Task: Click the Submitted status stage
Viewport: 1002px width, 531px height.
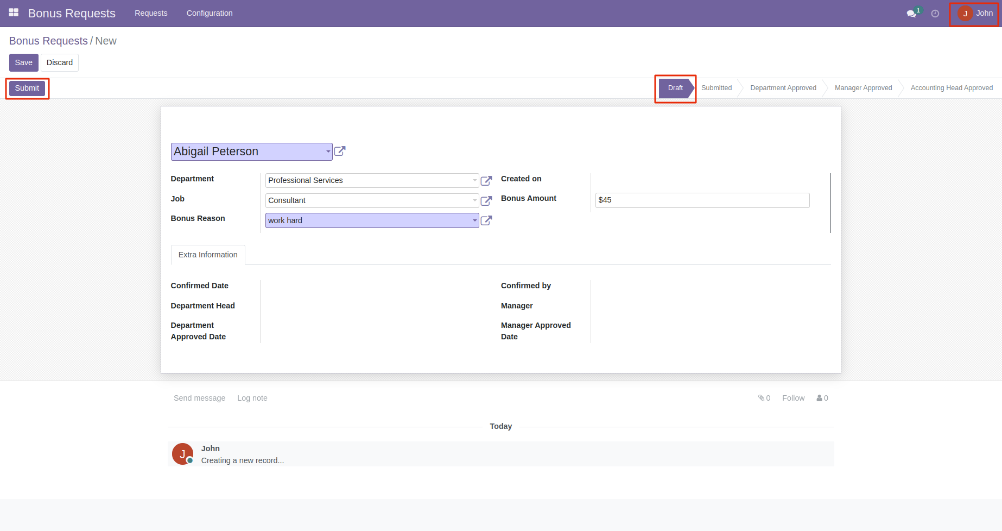Action: click(716, 88)
